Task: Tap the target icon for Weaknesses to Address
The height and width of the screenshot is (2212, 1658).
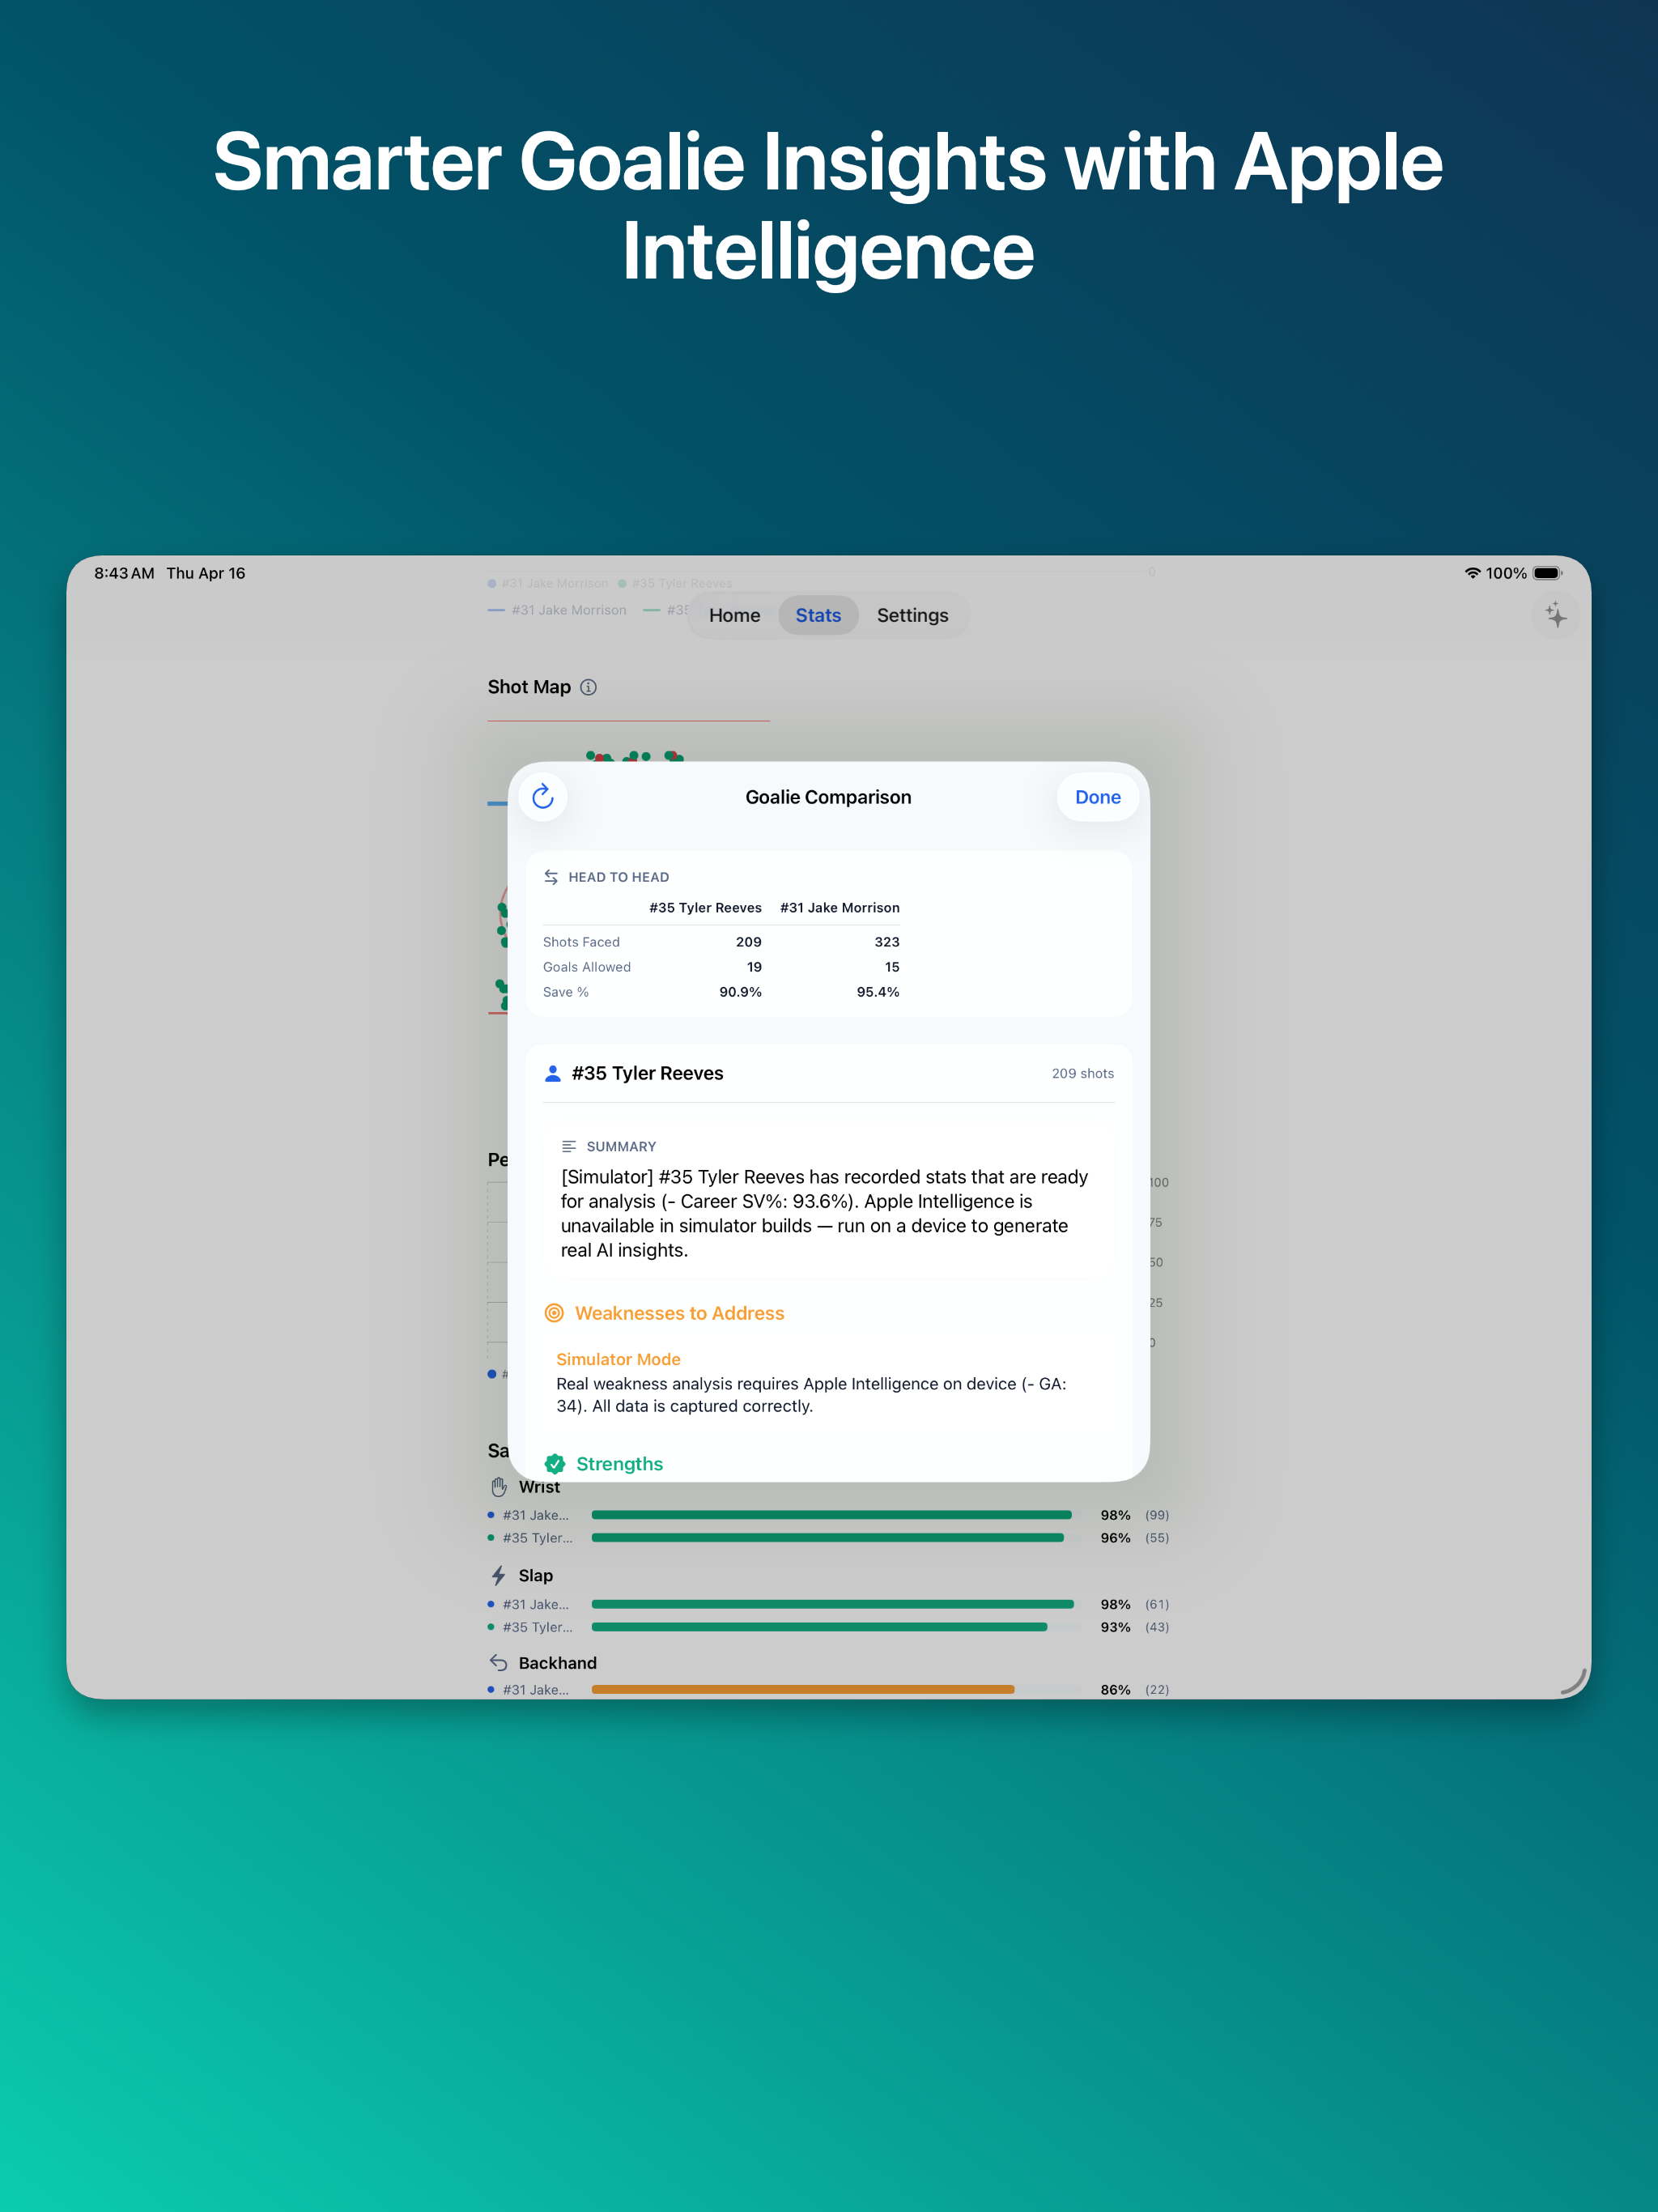Action: coord(554,1313)
